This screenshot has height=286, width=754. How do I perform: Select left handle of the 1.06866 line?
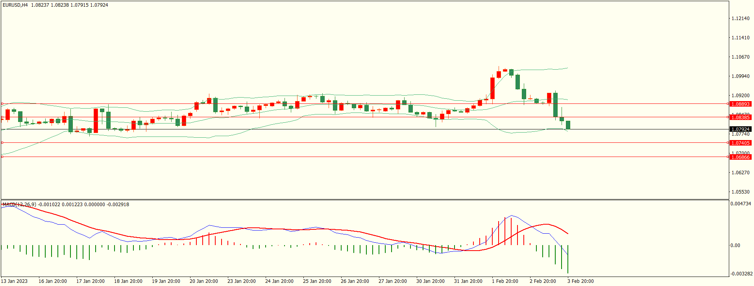[2, 157]
